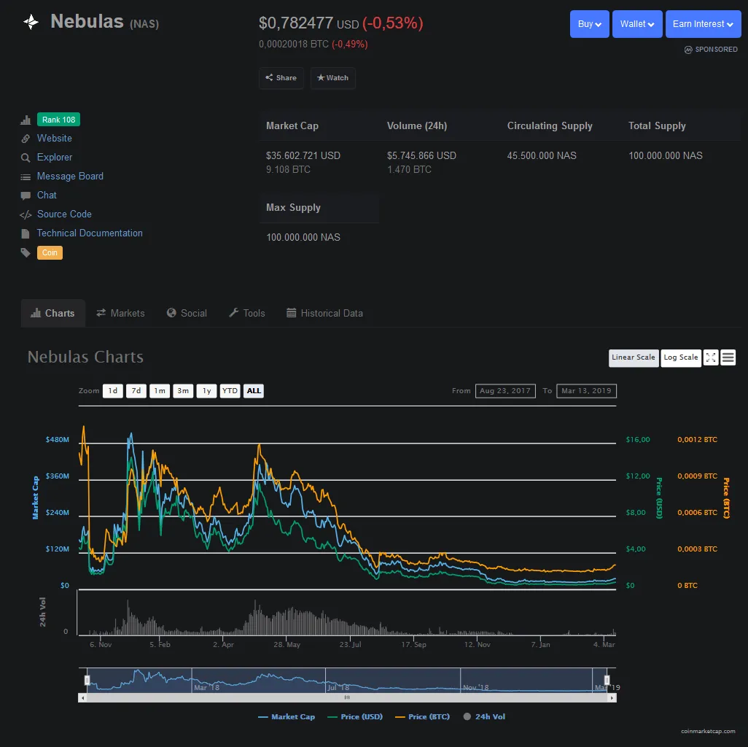Click the coinmarketcap.com credit text
This screenshot has height=747, width=748.
pos(708,731)
